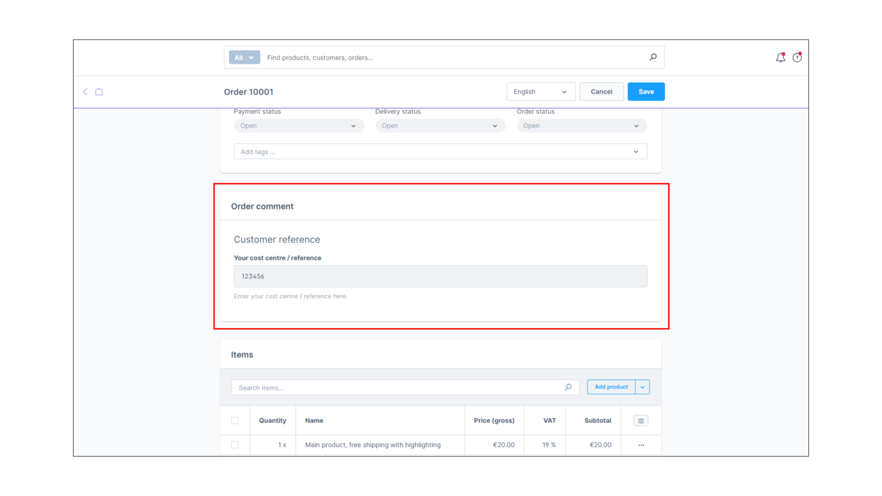This screenshot has width=882, height=496.
Task: Open the All search filter dropdown
Action: (244, 57)
